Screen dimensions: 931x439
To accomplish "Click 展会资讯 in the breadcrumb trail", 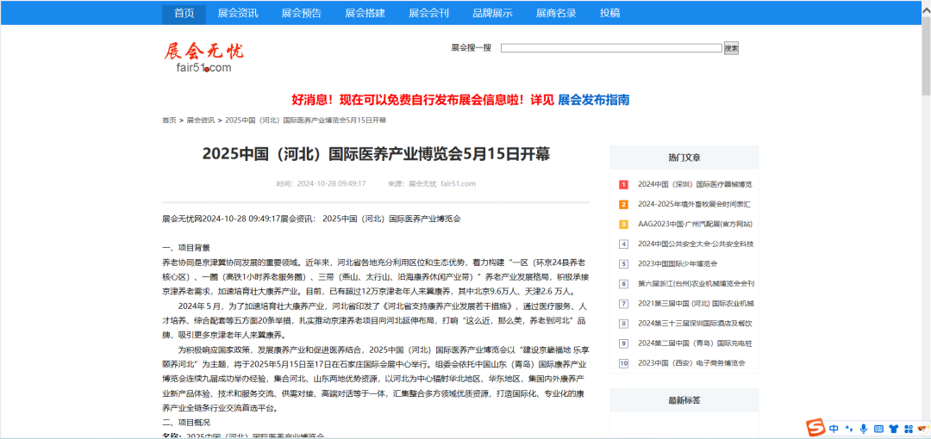I will pos(201,121).
